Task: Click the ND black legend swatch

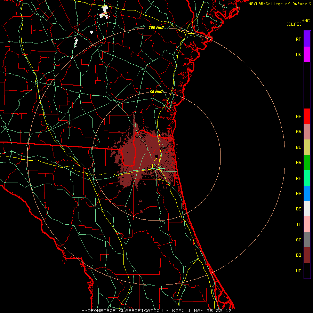Action: (307, 271)
